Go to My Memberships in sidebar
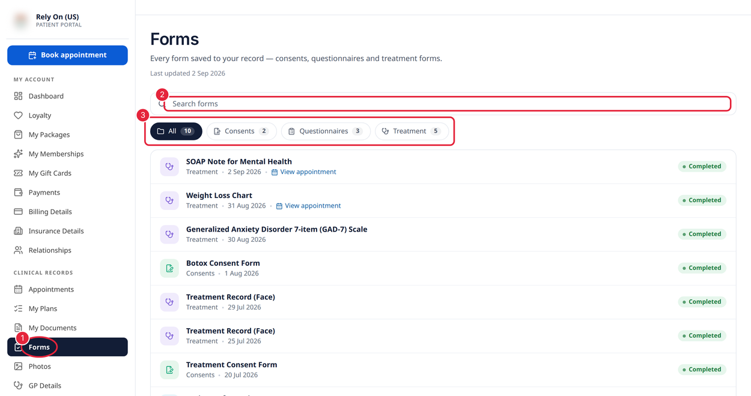Image resolution: width=751 pixels, height=396 pixels. (67, 154)
